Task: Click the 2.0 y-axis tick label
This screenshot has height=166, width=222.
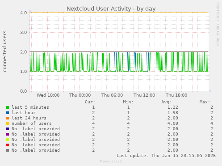Action: pyautogui.click(x=24, y=52)
